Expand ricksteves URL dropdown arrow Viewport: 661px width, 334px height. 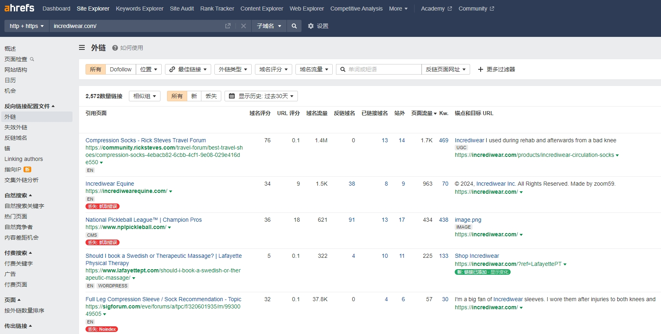pos(101,163)
